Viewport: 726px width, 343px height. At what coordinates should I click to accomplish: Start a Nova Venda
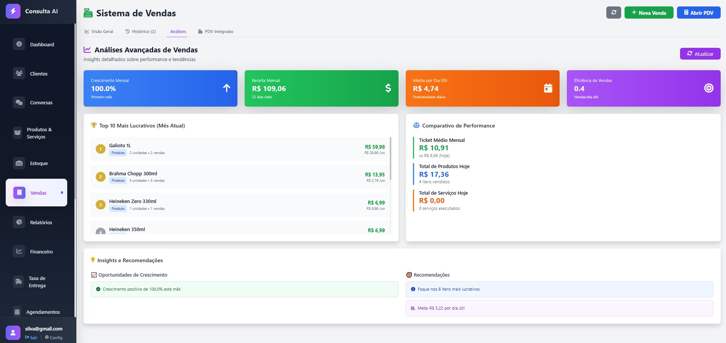648,13
